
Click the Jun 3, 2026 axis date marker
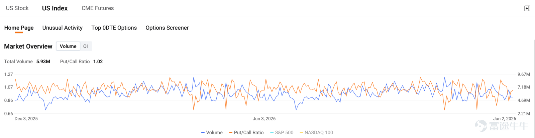click(x=264, y=119)
